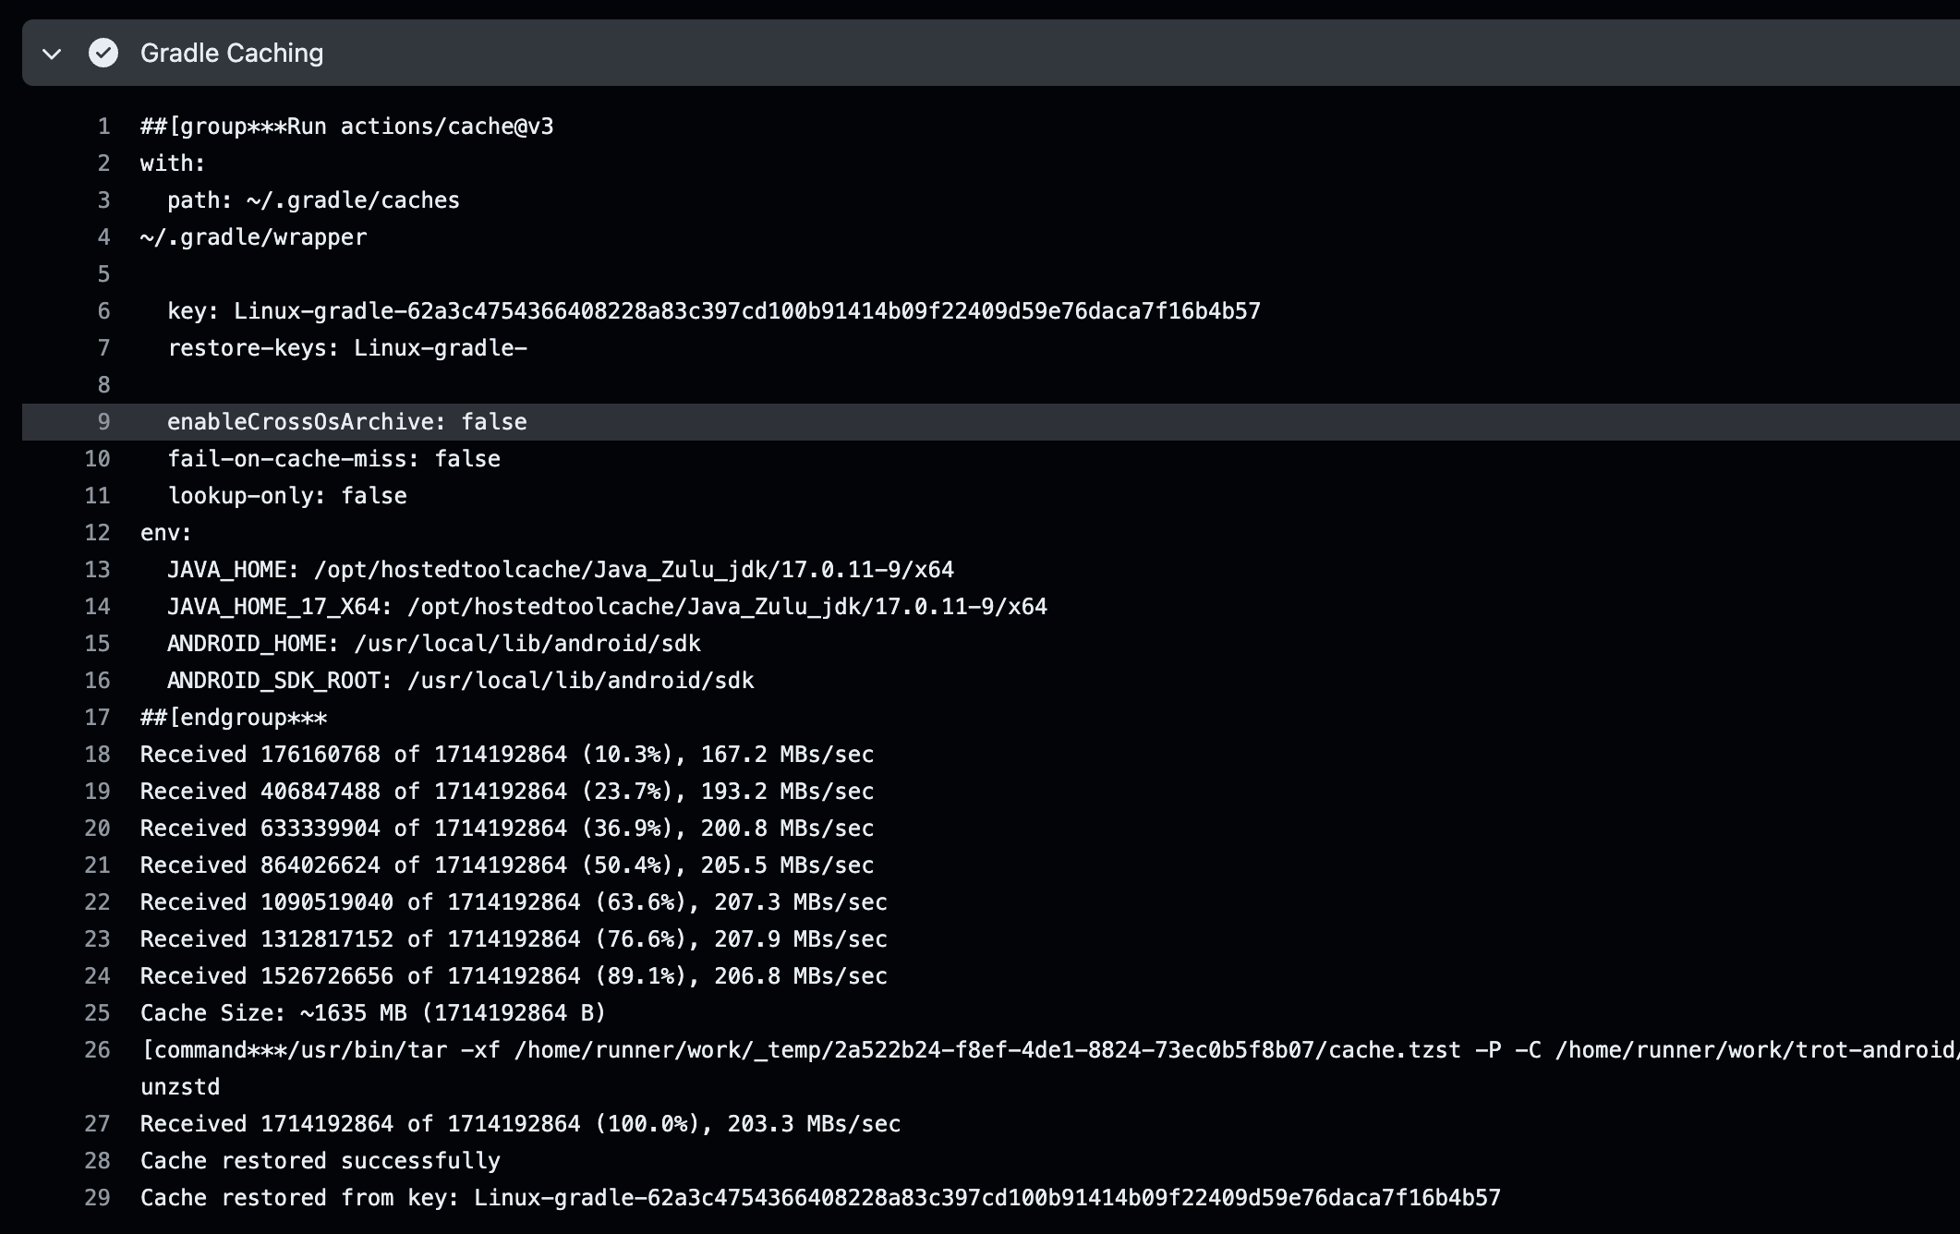Click the green success check icon
This screenshot has width=1960, height=1234.
tap(103, 54)
